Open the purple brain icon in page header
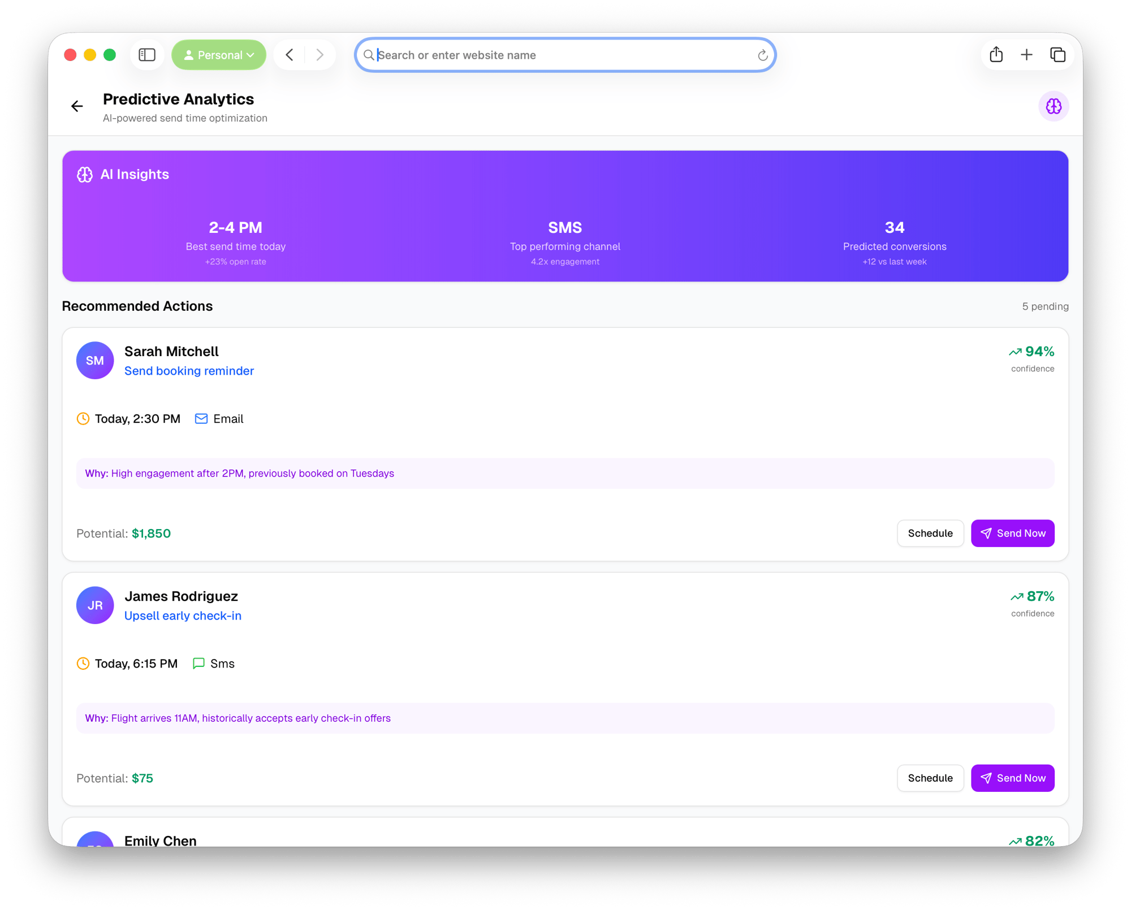This screenshot has width=1131, height=910. [1053, 106]
